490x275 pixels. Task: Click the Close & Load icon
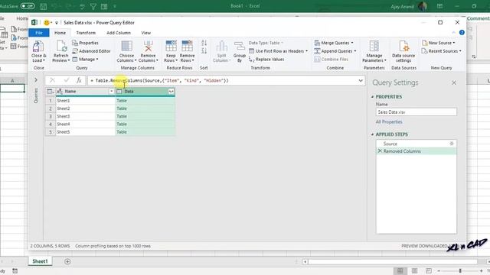(x=38, y=47)
